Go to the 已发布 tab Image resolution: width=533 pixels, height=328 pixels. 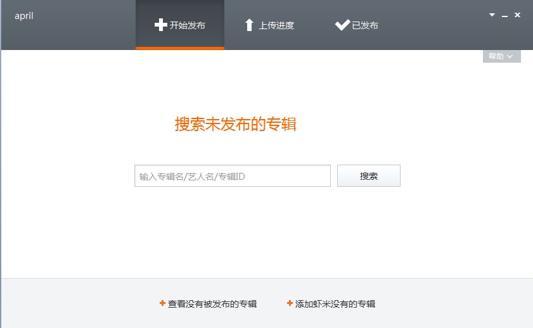click(x=356, y=25)
